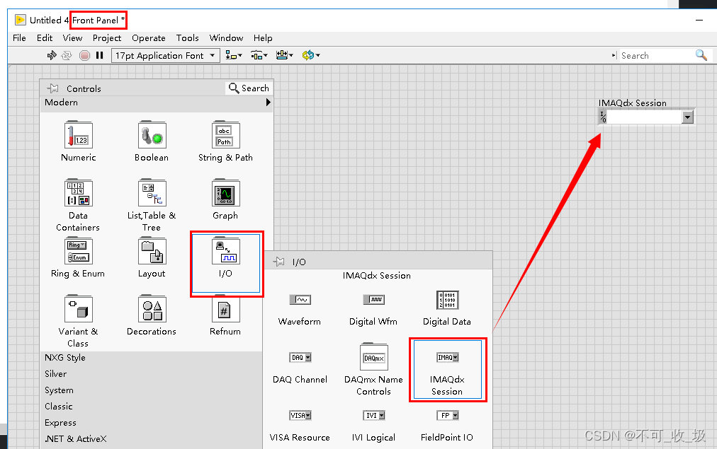This screenshot has height=449, width=717.
Task: Open the Resize Objects dropdown
Action: (284, 55)
